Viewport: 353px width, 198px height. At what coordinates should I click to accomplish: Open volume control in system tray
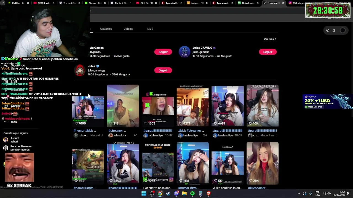coord(329,194)
